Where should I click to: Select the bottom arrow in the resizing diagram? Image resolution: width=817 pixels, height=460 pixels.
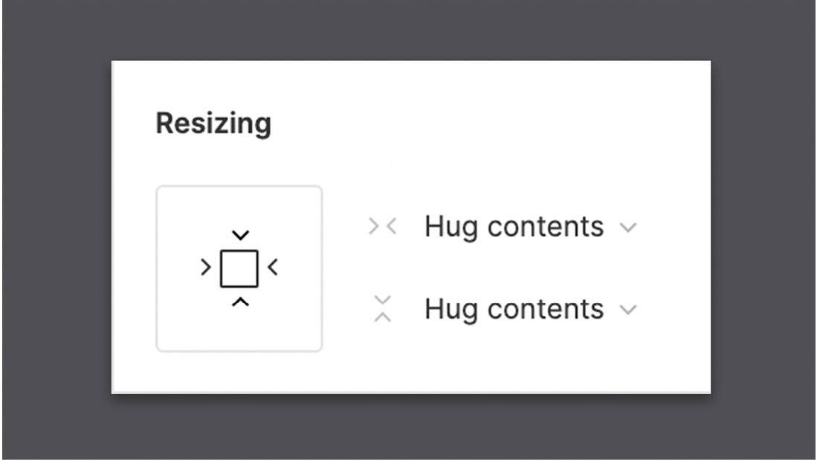point(239,301)
